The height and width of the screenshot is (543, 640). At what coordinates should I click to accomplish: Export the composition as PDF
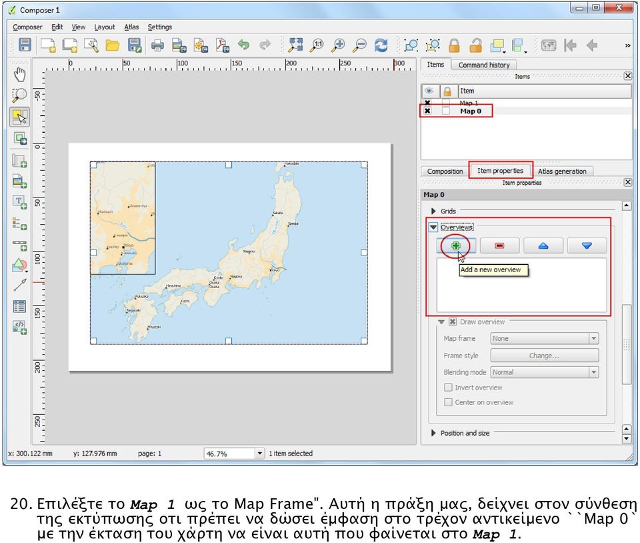(x=223, y=45)
